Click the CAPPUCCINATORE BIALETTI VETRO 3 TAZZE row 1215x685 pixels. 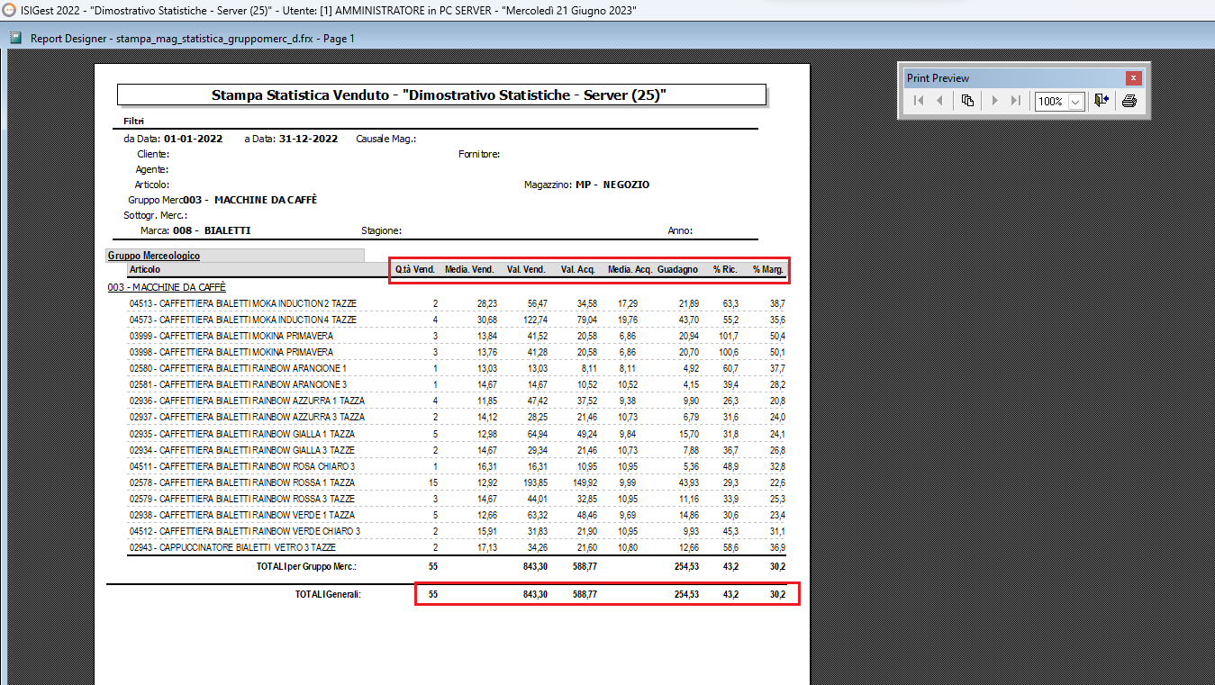[232, 547]
